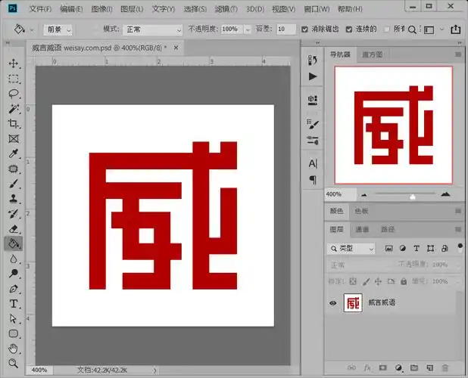
Task: Switch to the 通道 channels tab
Action: click(362, 229)
